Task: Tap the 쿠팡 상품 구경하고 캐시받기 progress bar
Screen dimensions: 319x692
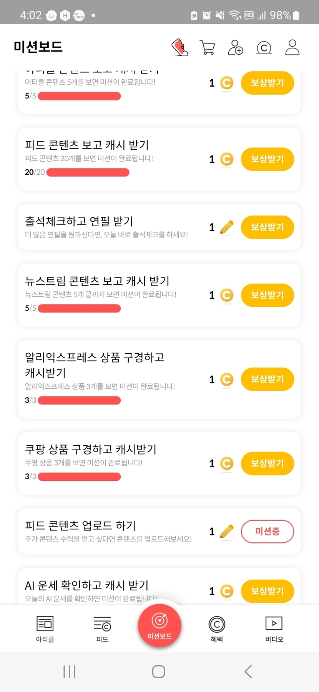Action: [x=79, y=477]
